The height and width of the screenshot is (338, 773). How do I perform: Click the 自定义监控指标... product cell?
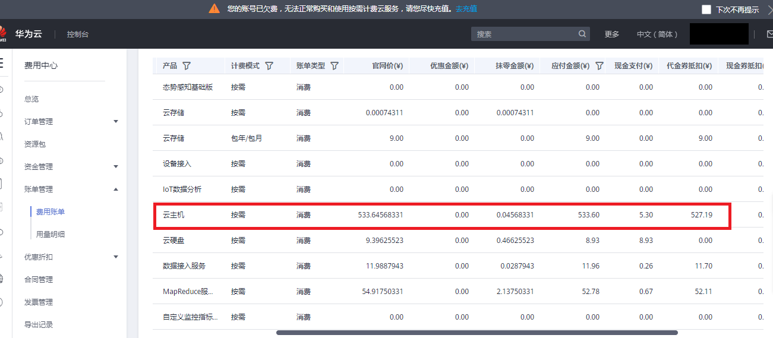(190, 317)
